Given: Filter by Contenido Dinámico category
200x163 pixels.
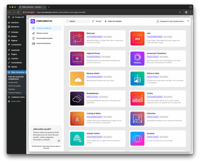Looking at the screenshot, I should [x=46, y=43].
